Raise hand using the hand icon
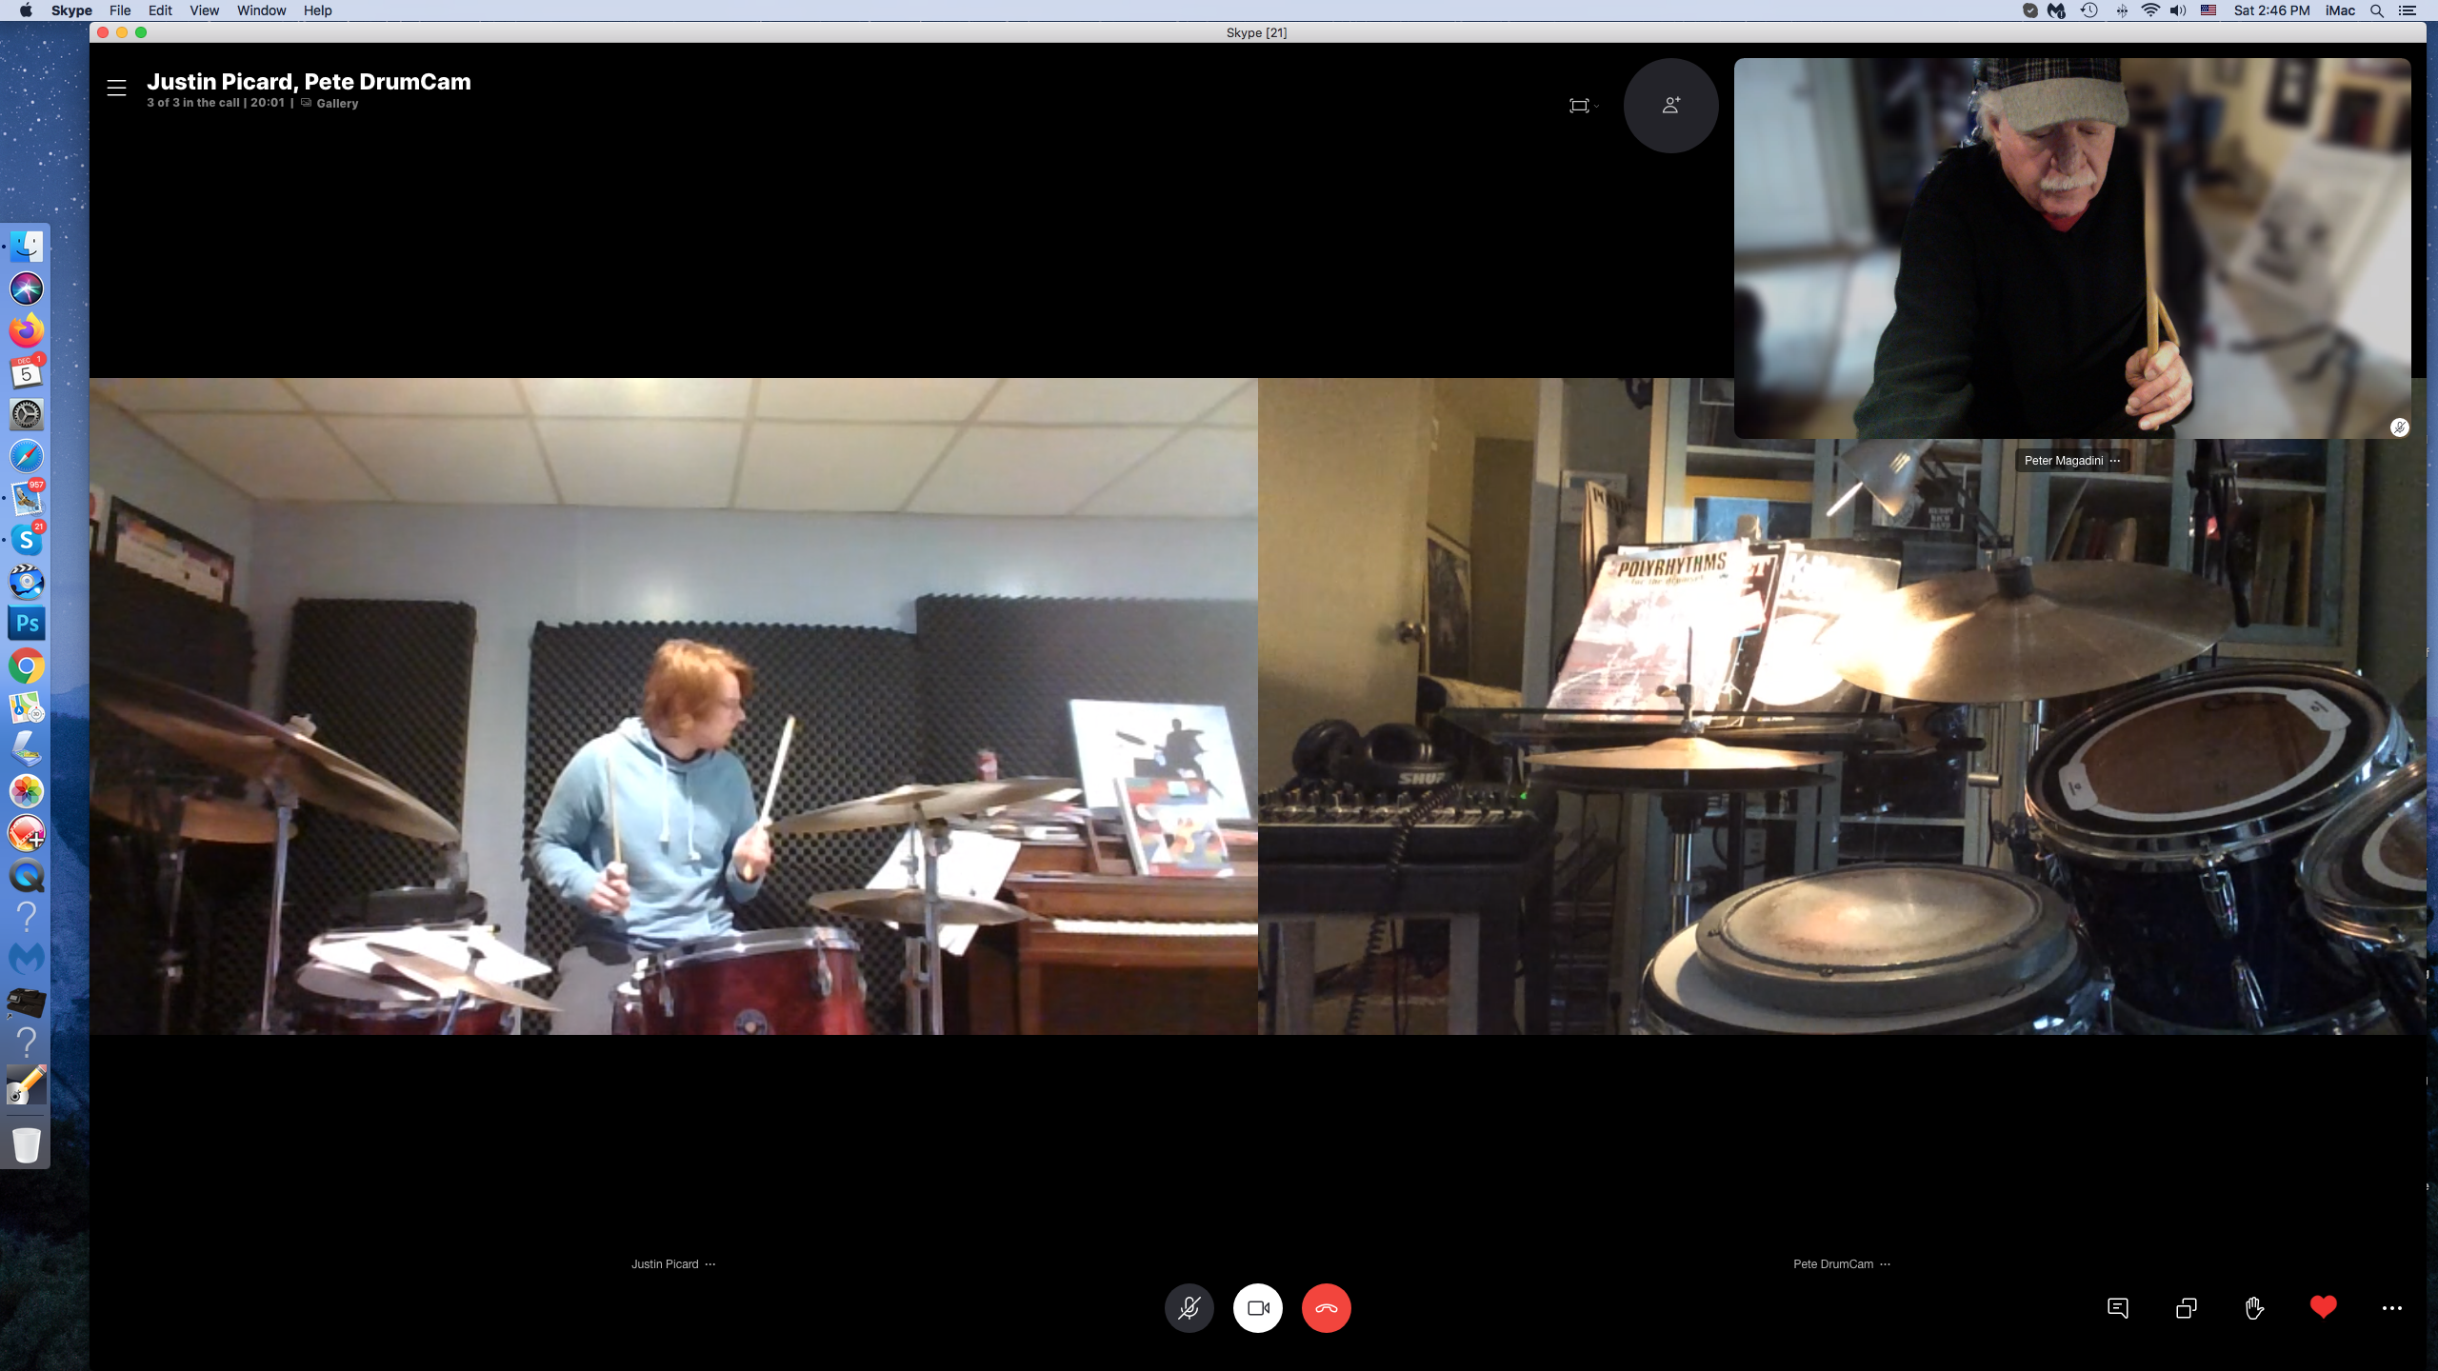The height and width of the screenshot is (1371, 2438). pos(2254,1308)
